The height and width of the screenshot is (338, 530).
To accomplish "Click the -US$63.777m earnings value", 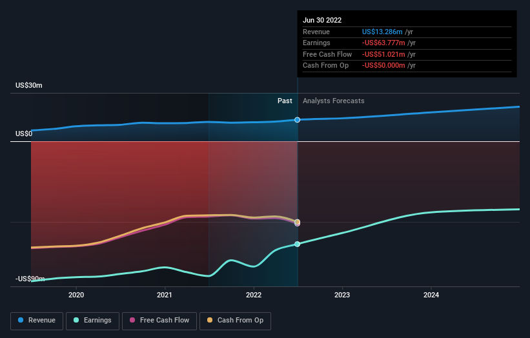I will 383,43.
